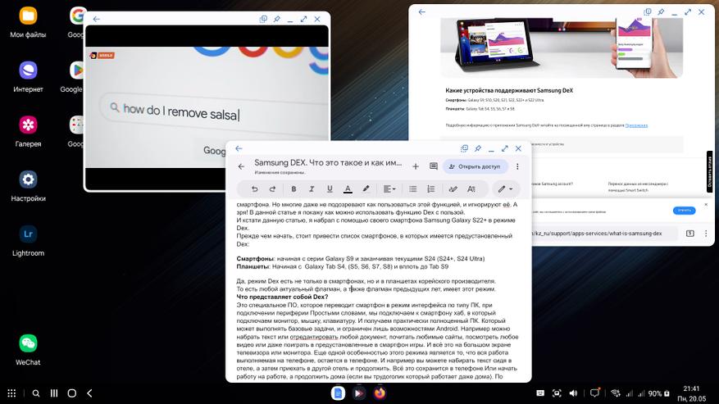Click the document title Samsung DEX
Screen dimensions: 719x404
click(x=328, y=163)
